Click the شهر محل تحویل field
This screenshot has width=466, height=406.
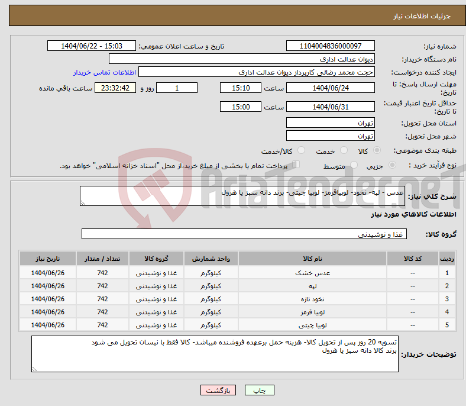click(x=330, y=136)
